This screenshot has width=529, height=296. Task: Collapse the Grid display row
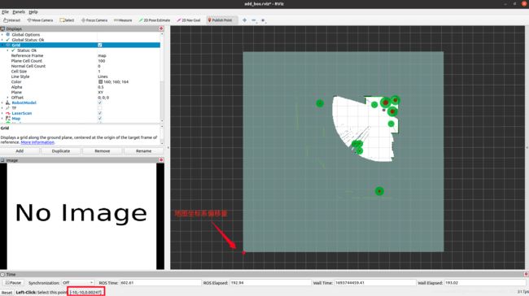(2, 45)
